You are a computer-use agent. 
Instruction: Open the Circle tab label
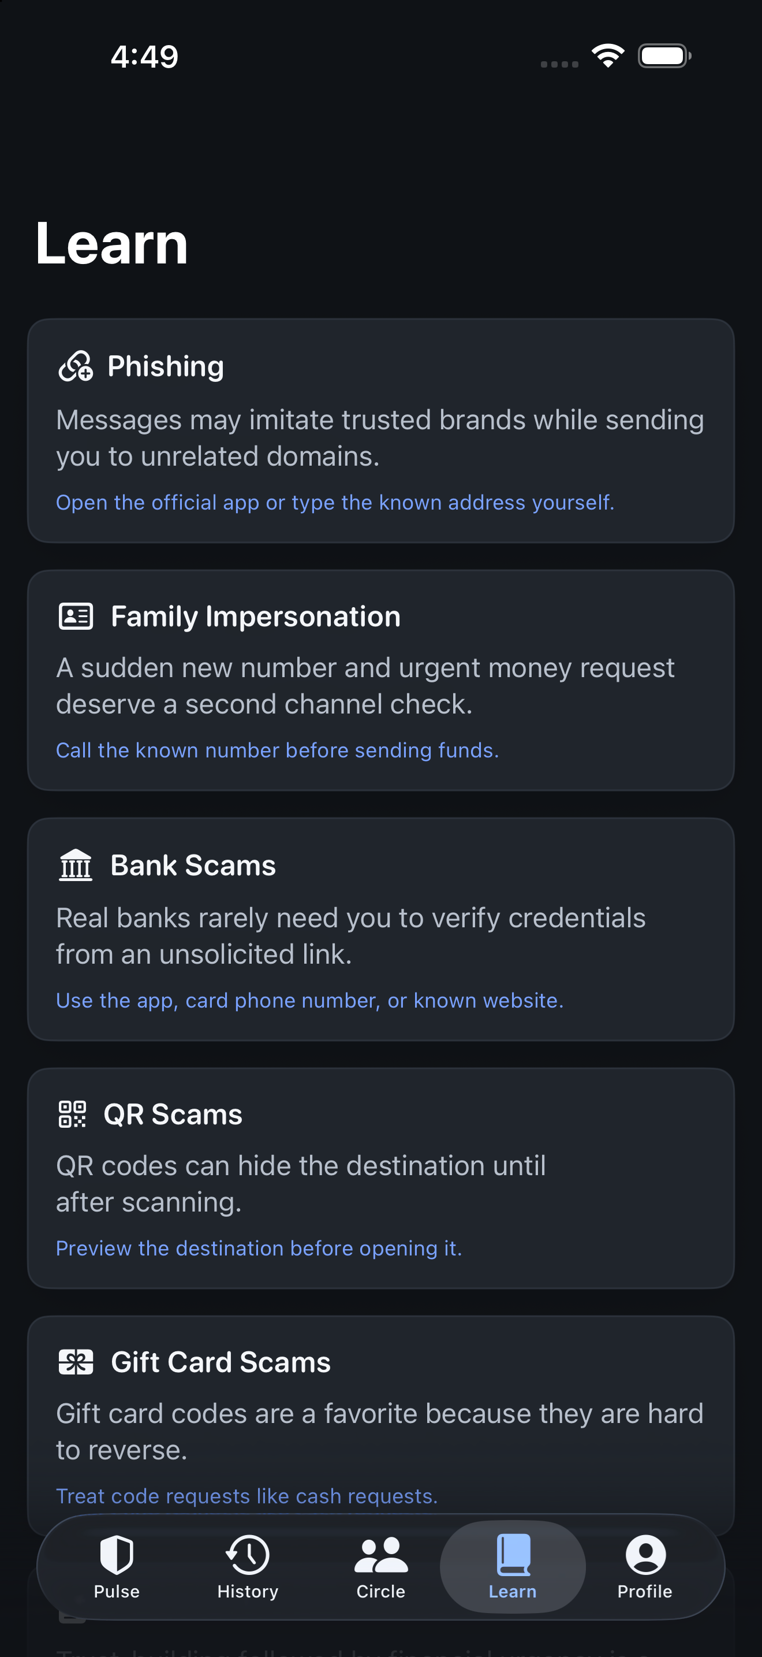381,1591
